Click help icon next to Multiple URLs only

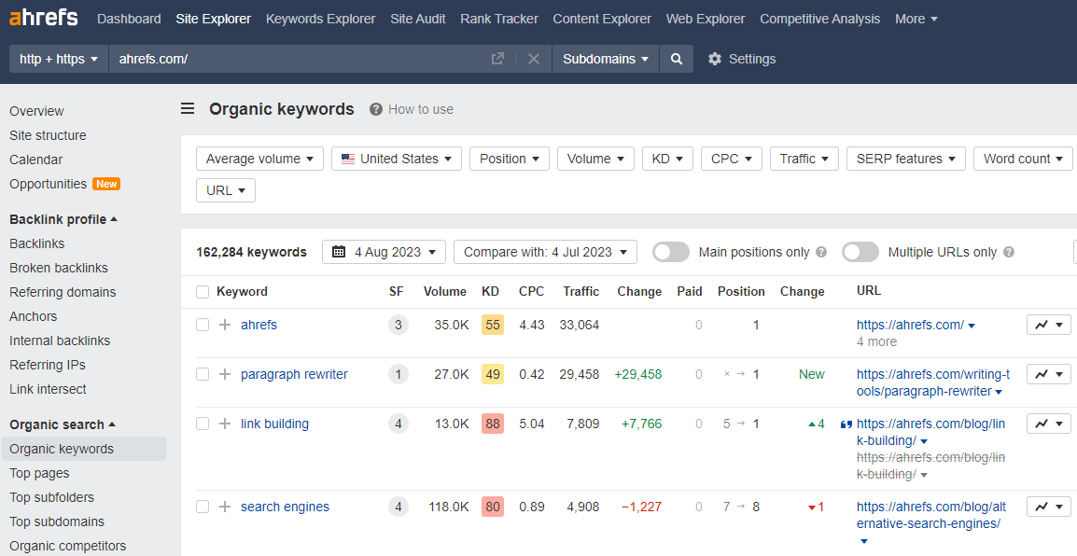1009,252
